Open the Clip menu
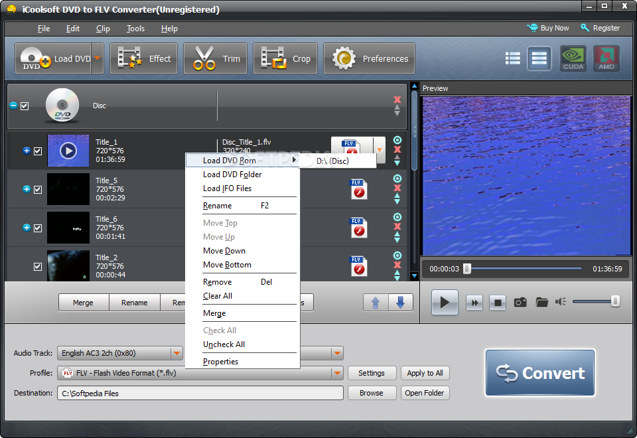This screenshot has width=637, height=438. [103, 29]
